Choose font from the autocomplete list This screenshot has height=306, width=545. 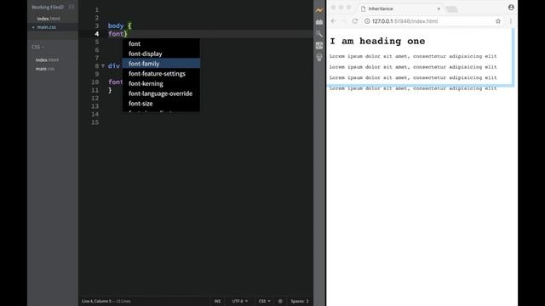pos(161,43)
